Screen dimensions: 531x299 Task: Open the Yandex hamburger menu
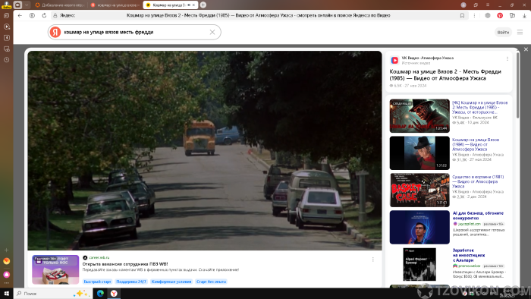pos(520,32)
